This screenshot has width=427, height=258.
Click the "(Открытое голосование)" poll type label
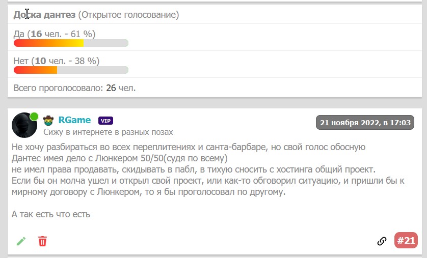128,15
